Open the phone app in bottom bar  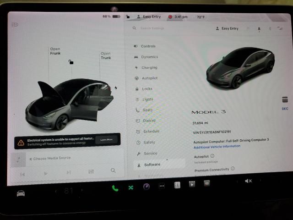(x=115, y=187)
